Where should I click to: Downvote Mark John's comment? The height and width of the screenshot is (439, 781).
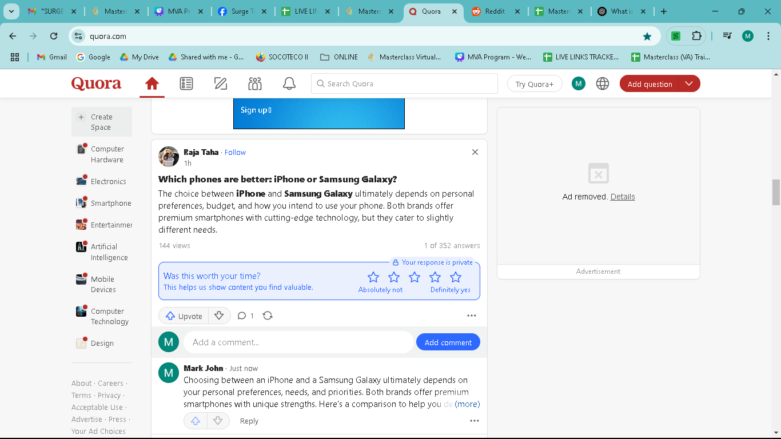pos(218,421)
